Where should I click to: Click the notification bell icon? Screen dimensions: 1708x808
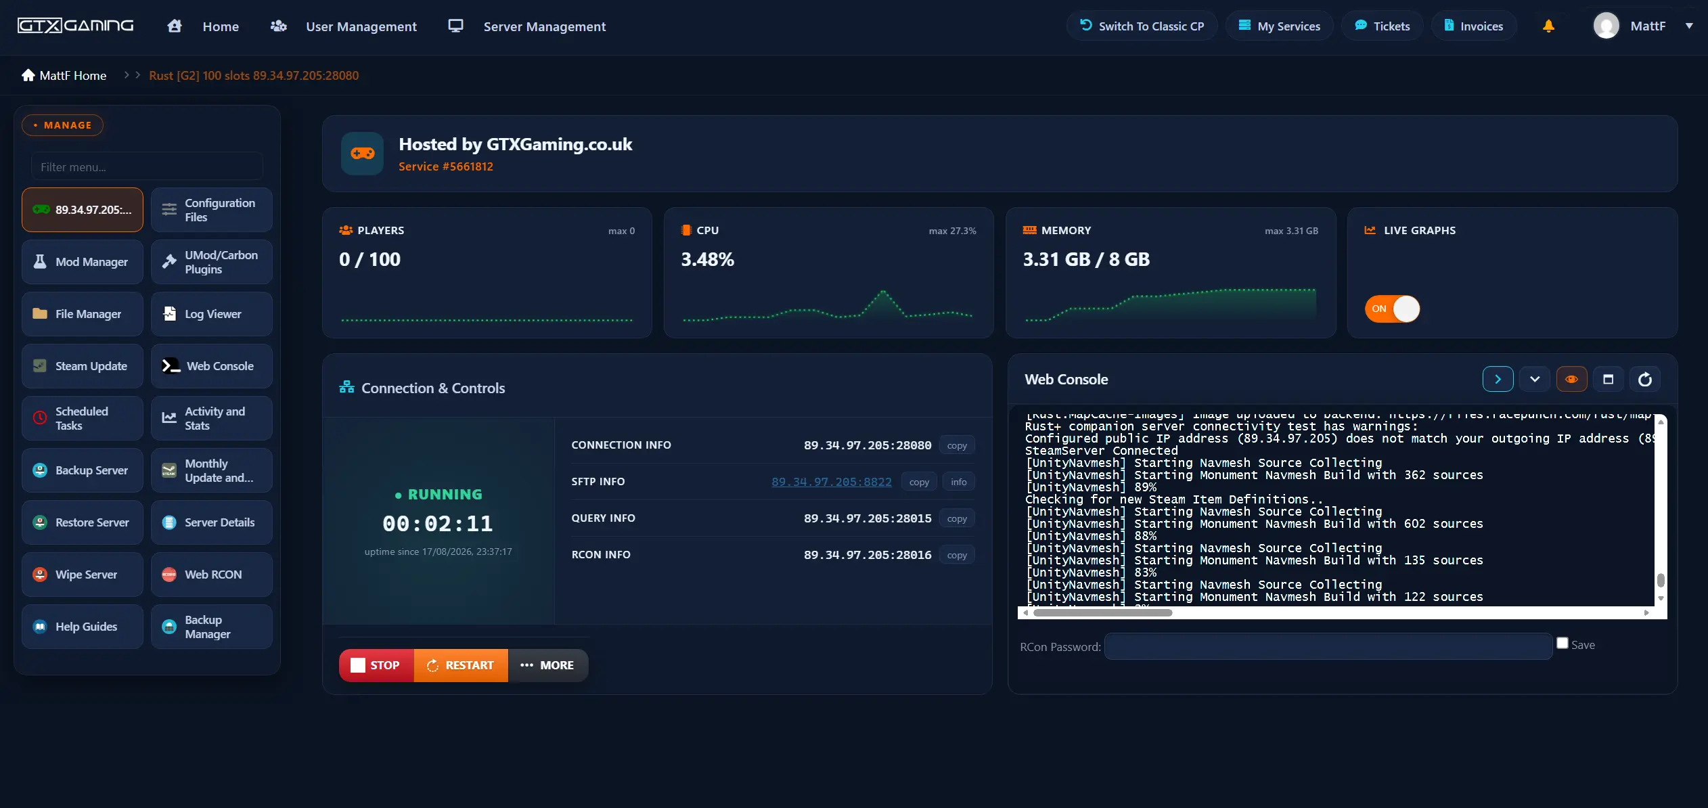point(1548,26)
